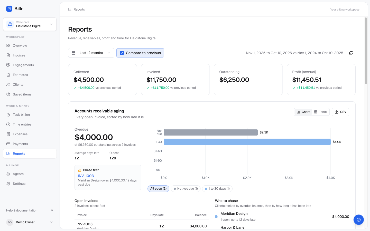Click the Engagements handshake icon
This screenshot has width=370, height=231.
click(x=8, y=65)
